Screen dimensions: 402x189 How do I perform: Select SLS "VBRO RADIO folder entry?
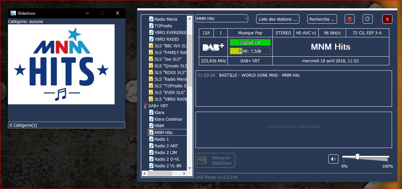(x=168, y=99)
